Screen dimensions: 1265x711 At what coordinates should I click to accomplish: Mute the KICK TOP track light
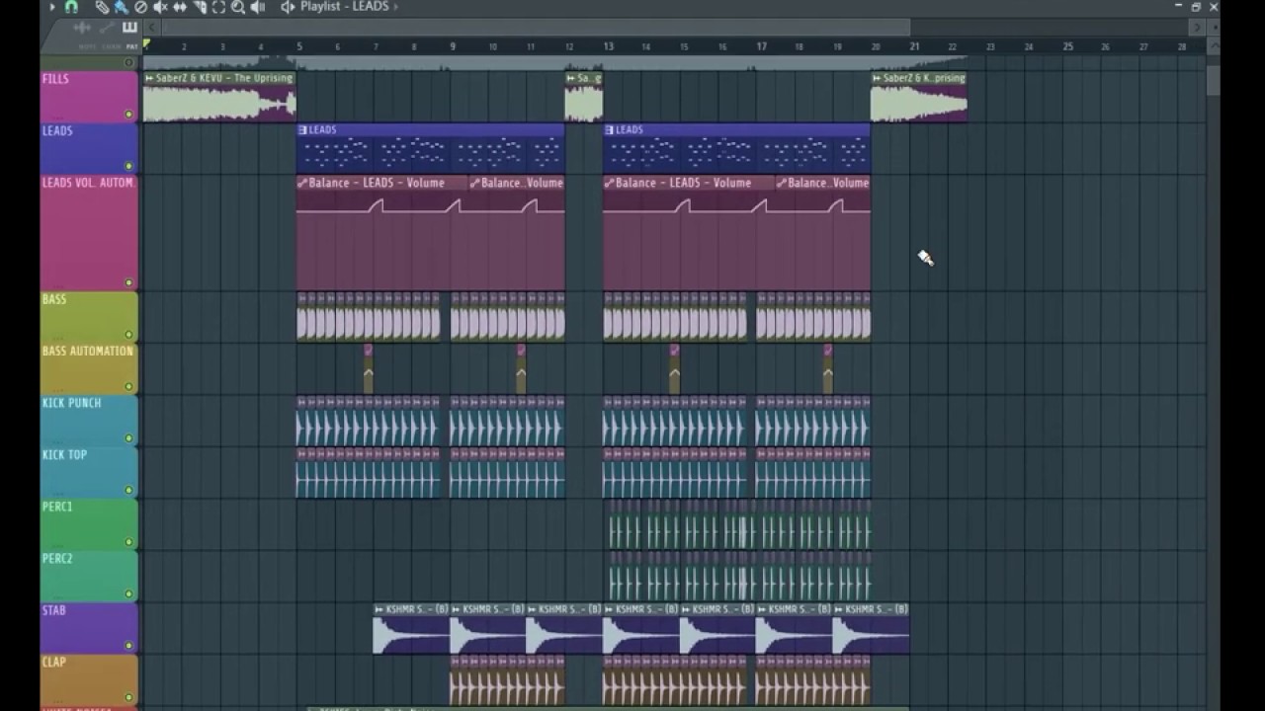(x=128, y=491)
